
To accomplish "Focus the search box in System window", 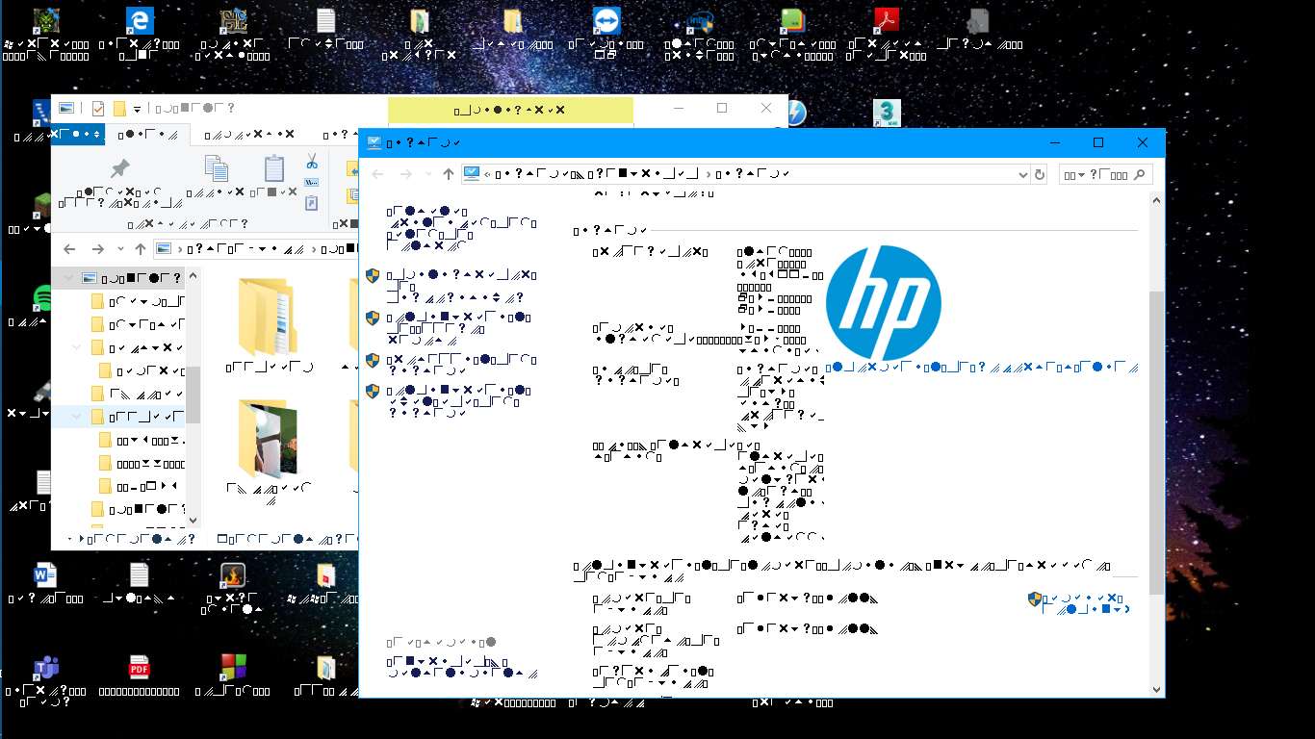I will click(x=1105, y=174).
